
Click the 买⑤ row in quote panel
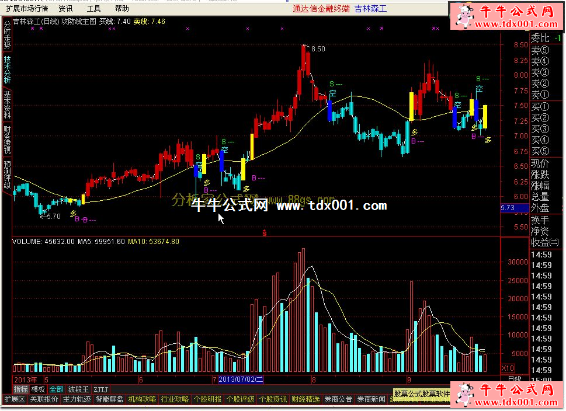(547, 151)
